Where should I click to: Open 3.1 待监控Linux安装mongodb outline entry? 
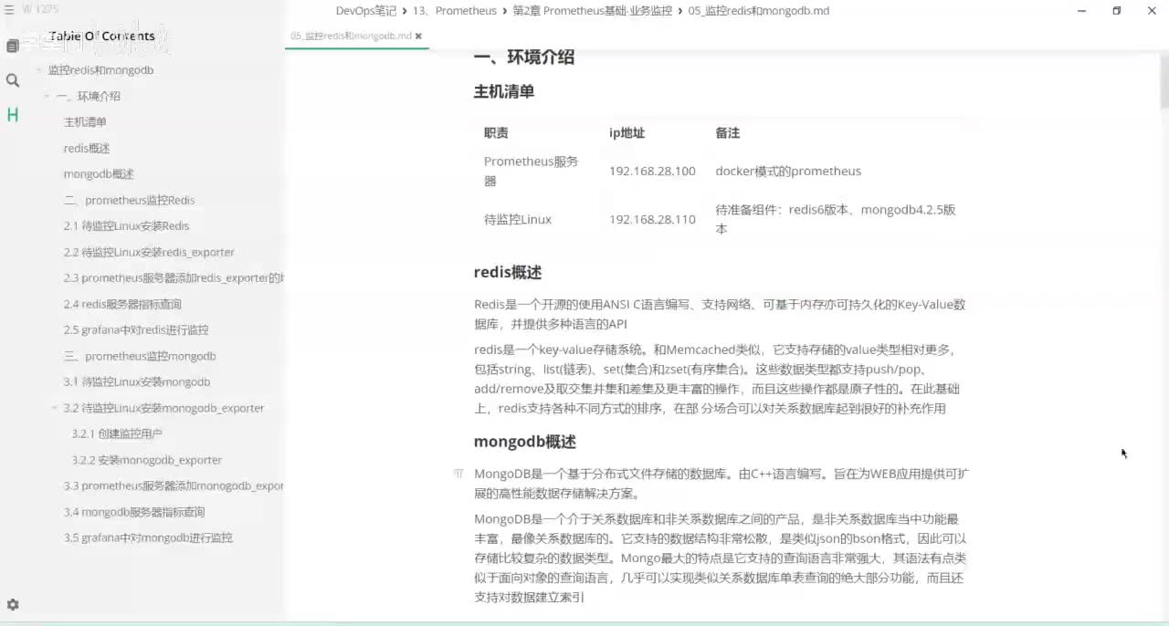137,382
